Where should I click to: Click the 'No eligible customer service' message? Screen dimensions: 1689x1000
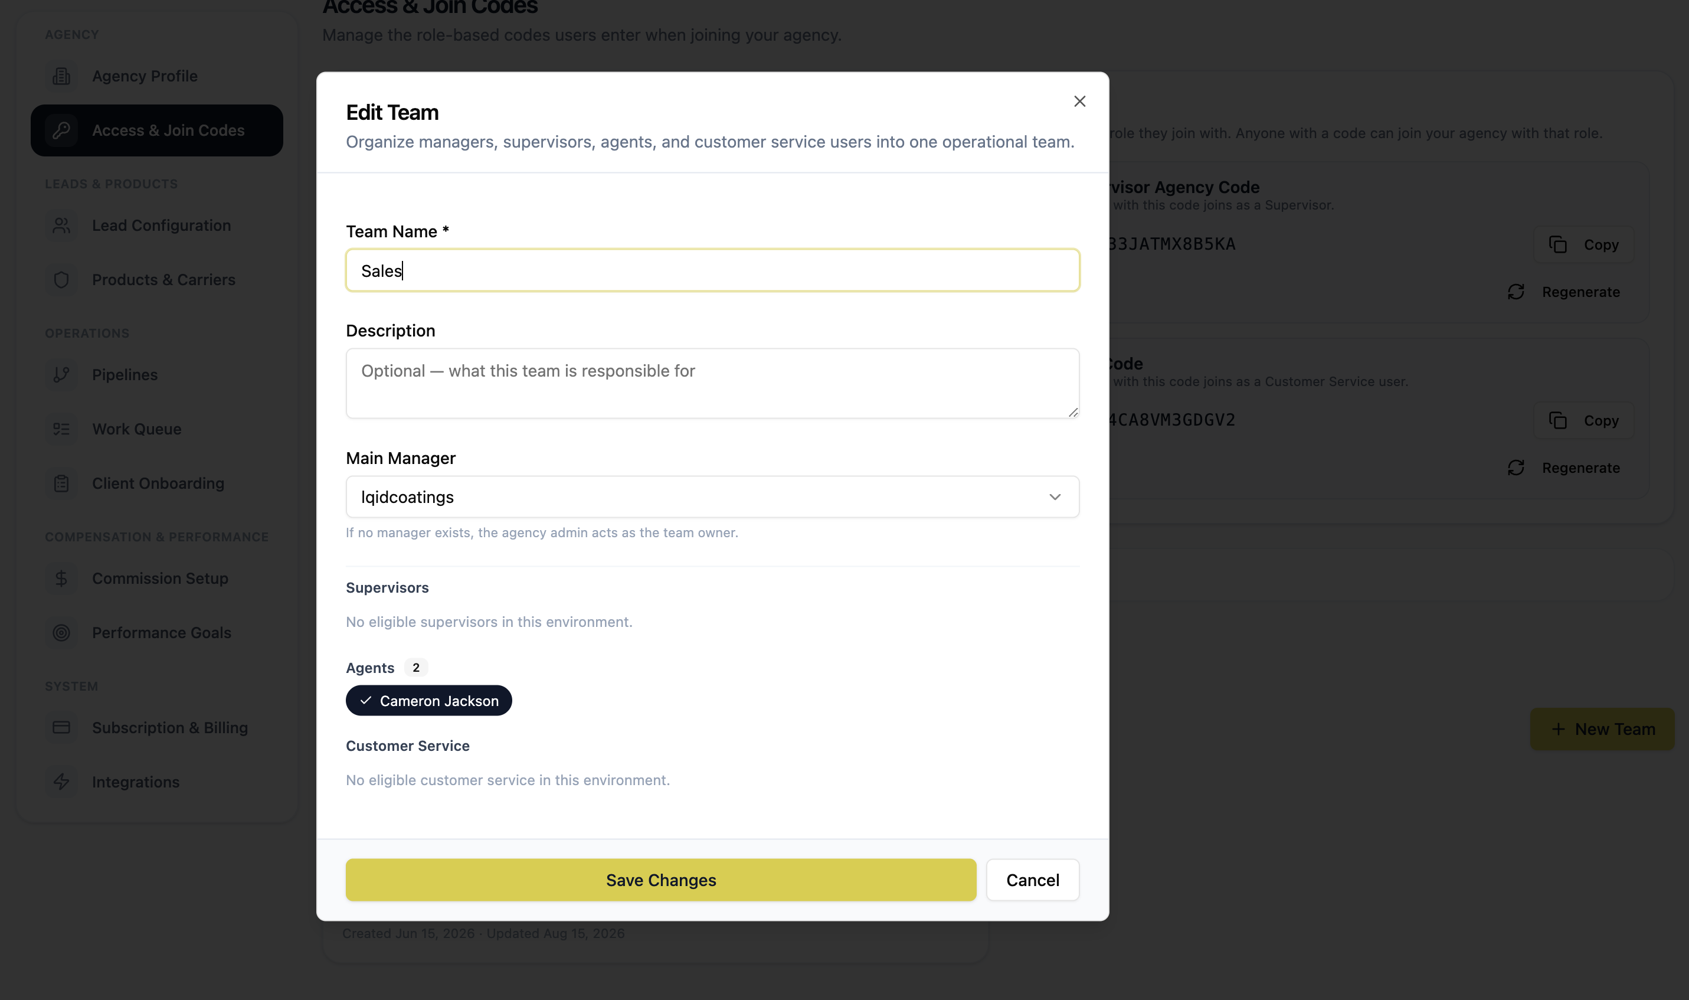508,780
